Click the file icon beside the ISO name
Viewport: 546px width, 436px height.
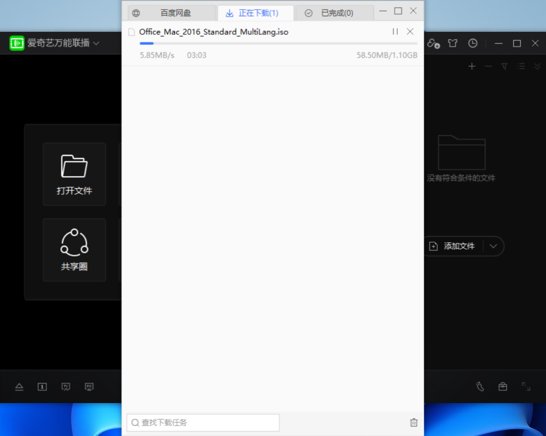point(131,32)
